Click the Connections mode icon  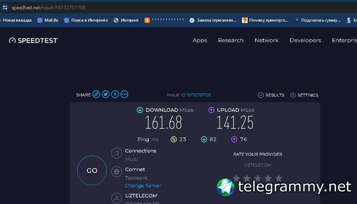[117, 153]
